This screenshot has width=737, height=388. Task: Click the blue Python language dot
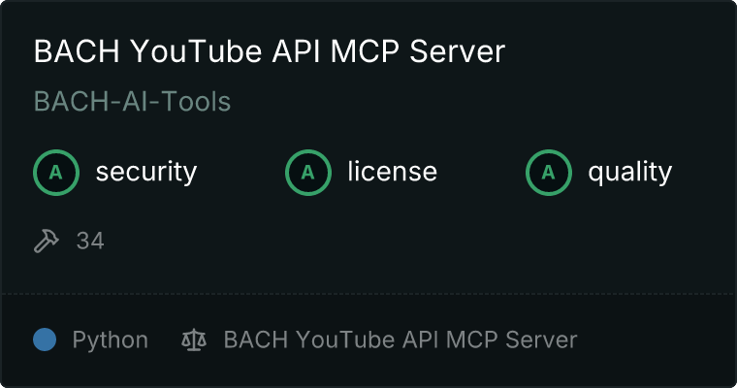pyautogui.click(x=45, y=339)
